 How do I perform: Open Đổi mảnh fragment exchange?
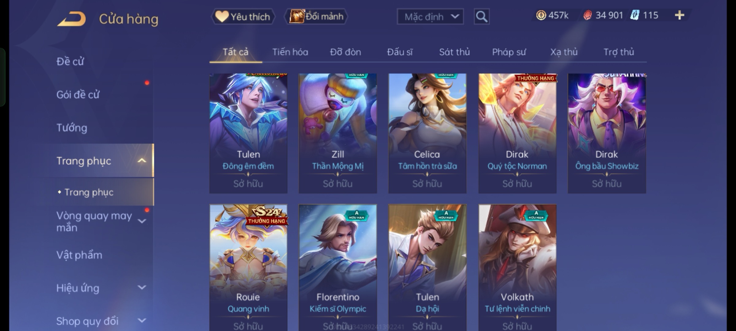[x=316, y=17]
